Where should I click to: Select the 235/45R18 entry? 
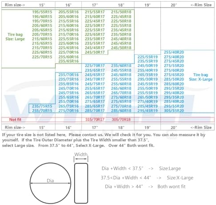[121, 30]
